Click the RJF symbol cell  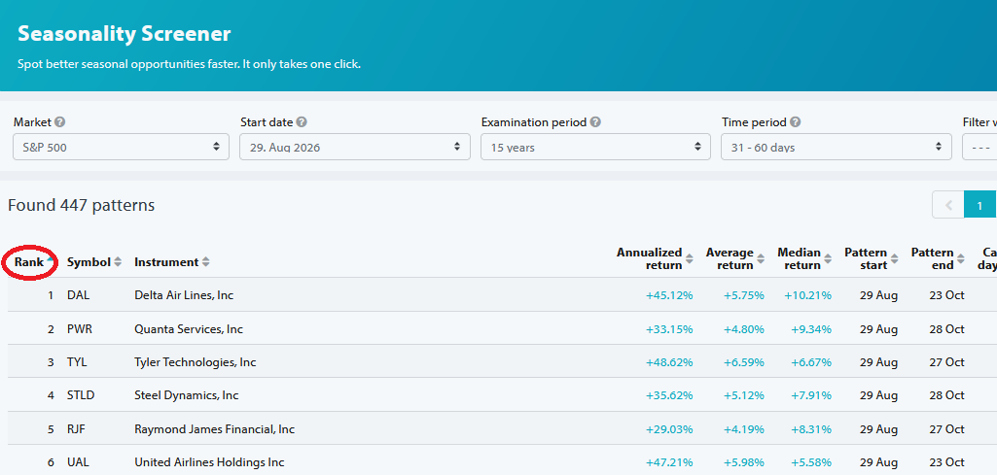pos(76,429)
